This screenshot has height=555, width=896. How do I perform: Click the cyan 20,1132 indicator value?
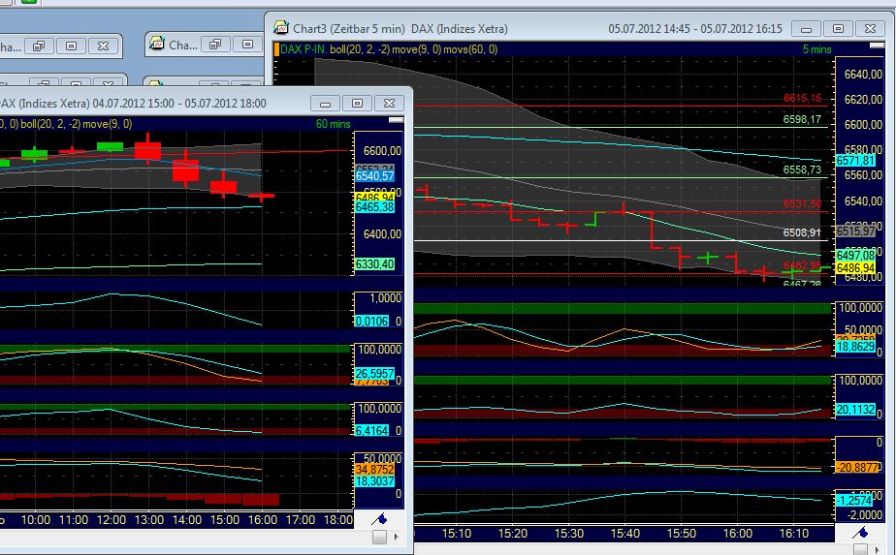click(x=855, y=410)
